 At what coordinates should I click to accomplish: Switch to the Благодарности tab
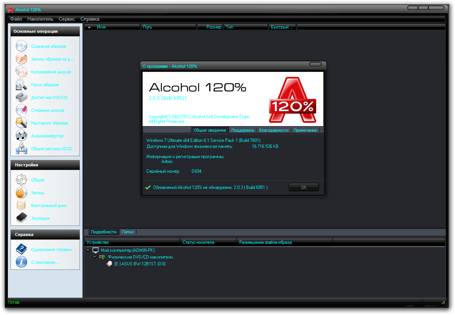tap(274, 130)
